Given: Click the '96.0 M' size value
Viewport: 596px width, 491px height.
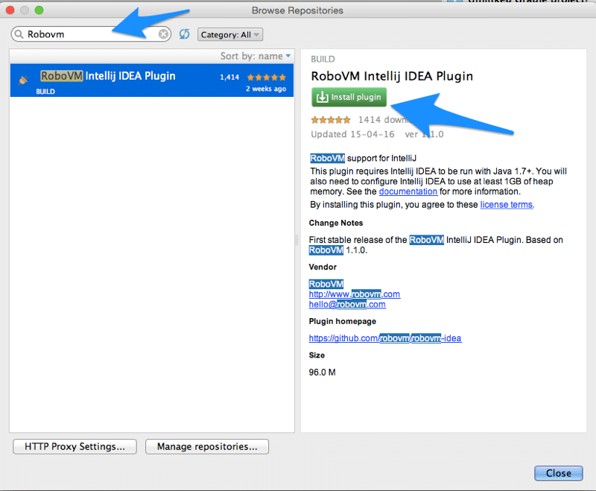Looking at the screenshot, I should tap(322, 373).
